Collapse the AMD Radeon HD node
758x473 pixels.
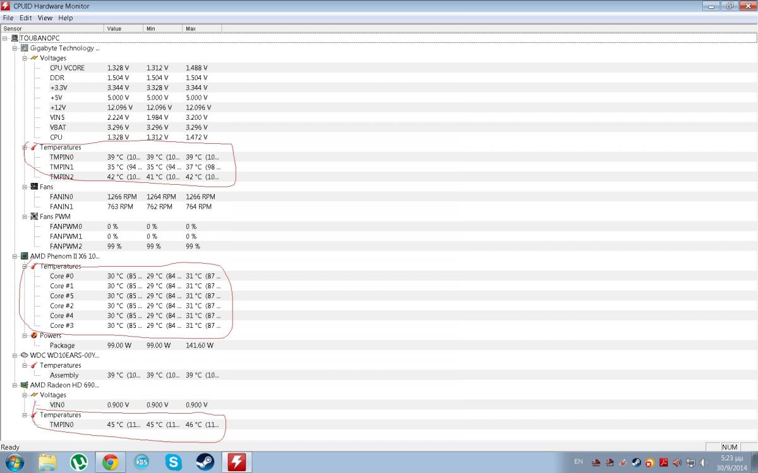tap(15, 385)
